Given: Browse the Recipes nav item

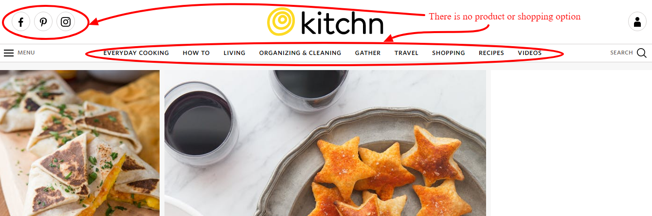Looking at the screenshot, I should point(491,53).
